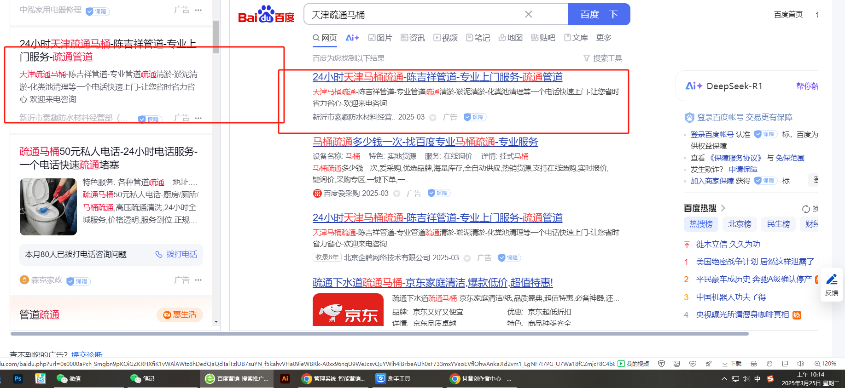Click the 拨打电话 call button
The height and width of the screenshot is (388, 845).
tap(176, 255)
